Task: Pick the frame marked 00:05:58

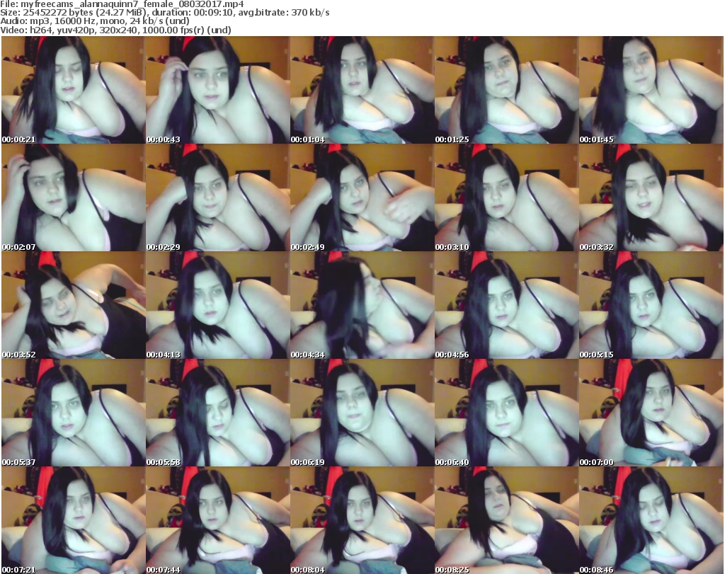Action: click(218, 413)
